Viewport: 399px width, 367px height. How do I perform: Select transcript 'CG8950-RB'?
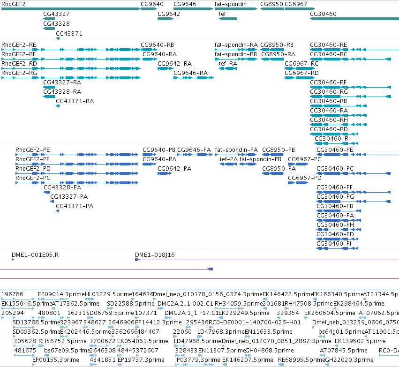tap(277, 45)
